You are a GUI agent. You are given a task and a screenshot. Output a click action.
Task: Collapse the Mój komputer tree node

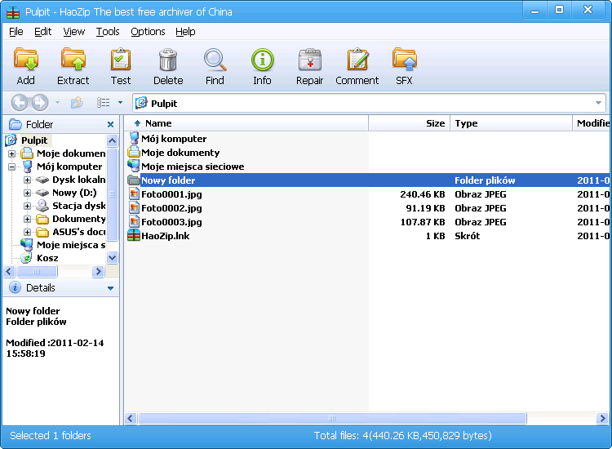pyautogui.click(x=11, y=167)
